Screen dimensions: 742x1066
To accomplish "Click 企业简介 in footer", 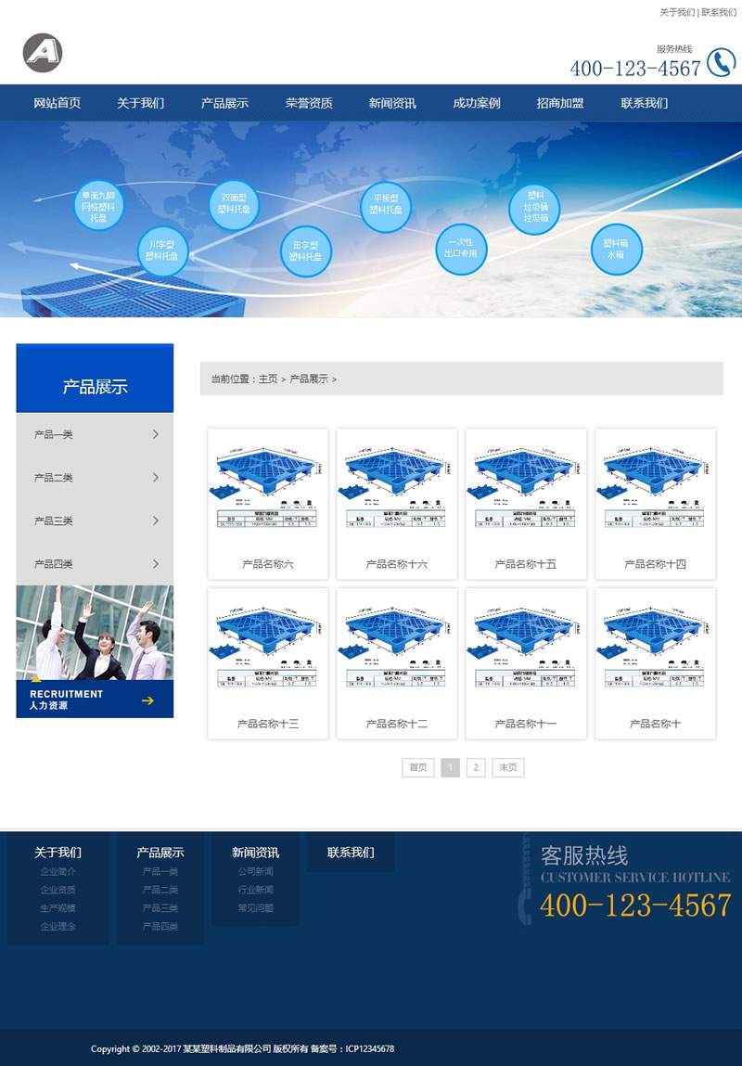I will click(x=58, y=871).
